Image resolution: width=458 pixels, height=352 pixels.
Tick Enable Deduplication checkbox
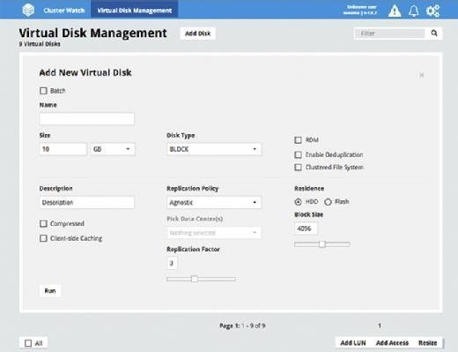[298, 154]
